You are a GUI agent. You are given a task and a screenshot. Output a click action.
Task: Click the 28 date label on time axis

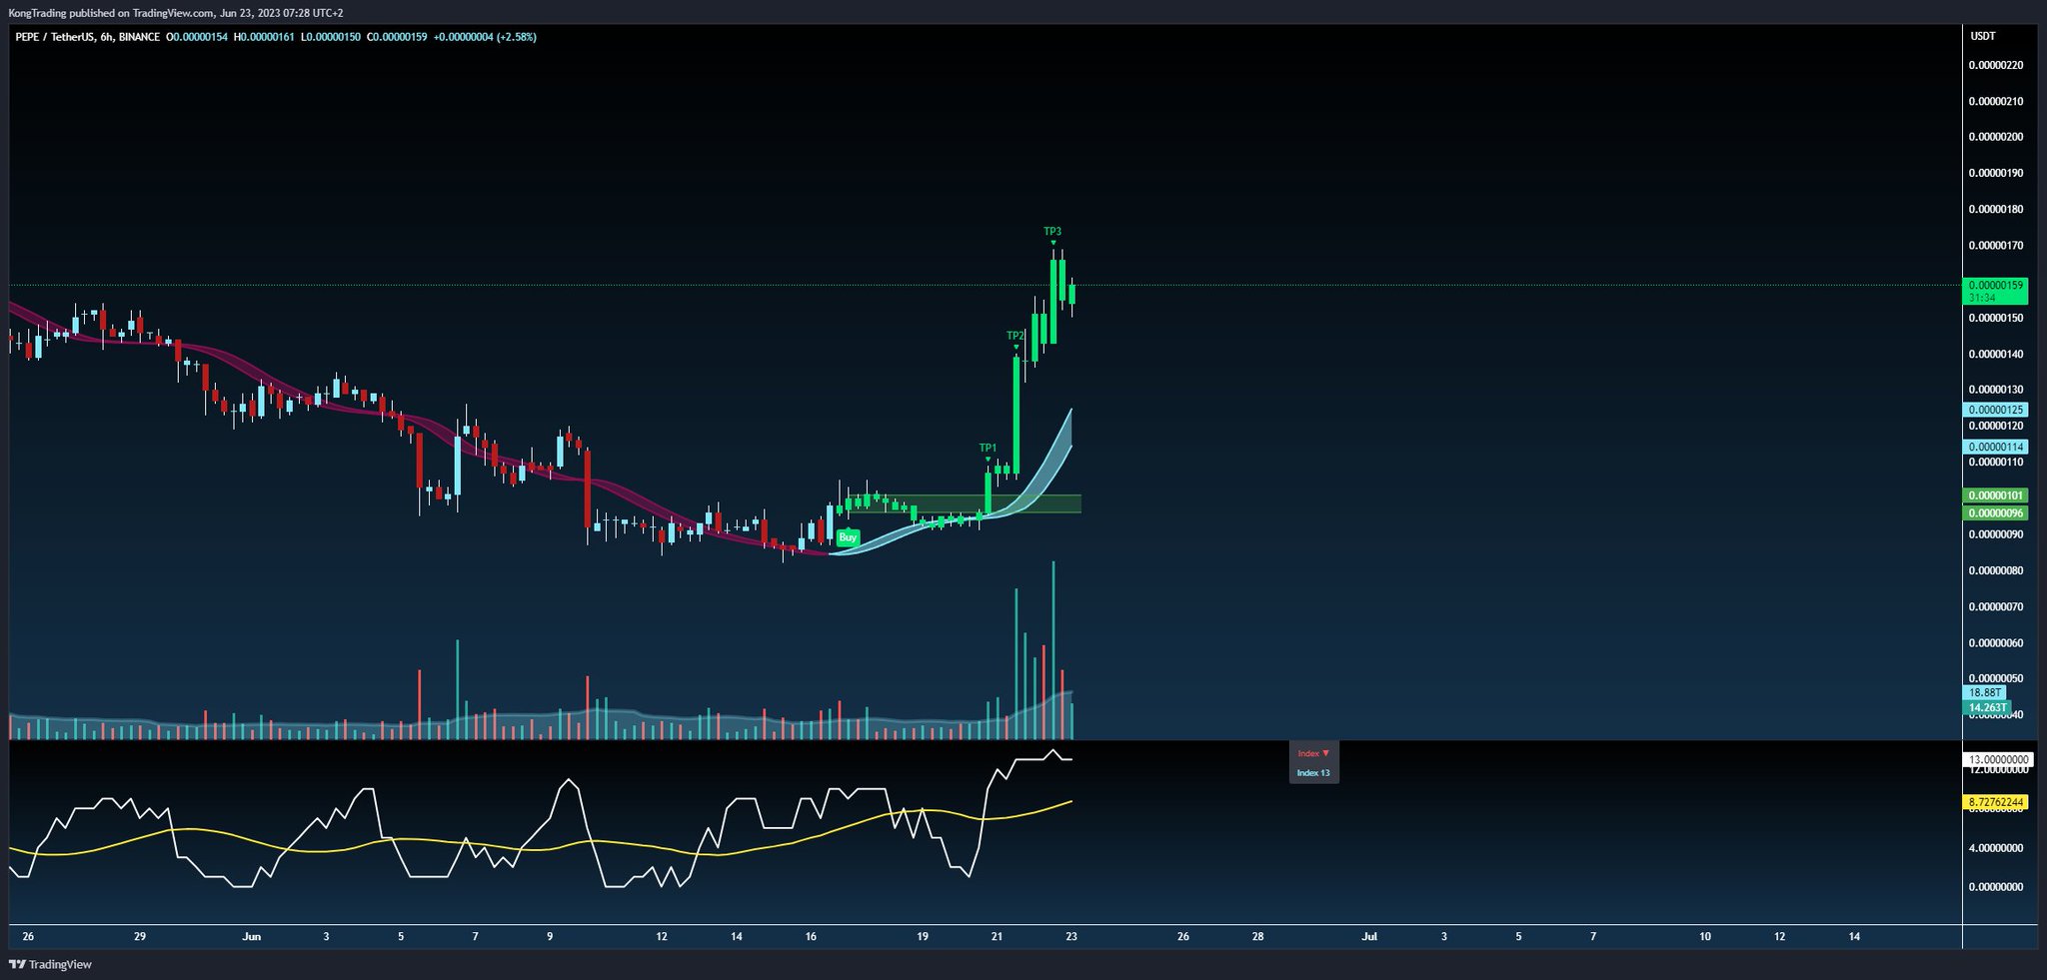pos(1257,937)
